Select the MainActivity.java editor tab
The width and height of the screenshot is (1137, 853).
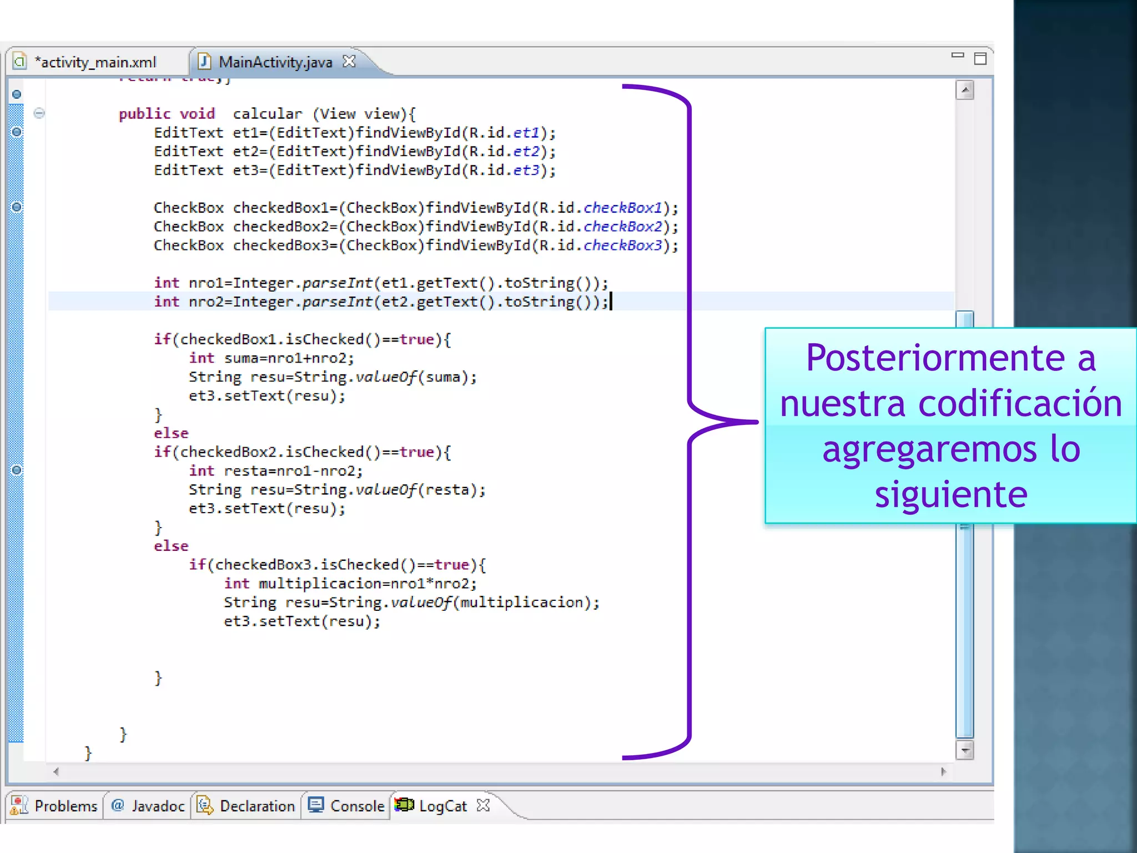pyautogui.click(x=275, y=62)
